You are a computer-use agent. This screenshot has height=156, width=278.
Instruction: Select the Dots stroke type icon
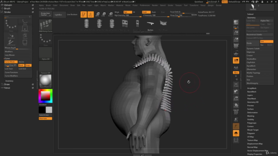pyautogui.click(x=25, y=22)
